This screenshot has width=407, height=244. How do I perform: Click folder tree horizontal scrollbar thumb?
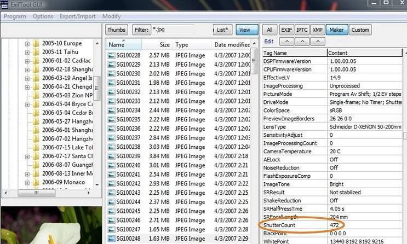click(x=36, y=193)
